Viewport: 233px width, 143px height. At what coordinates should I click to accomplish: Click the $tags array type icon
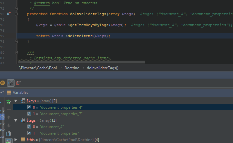[23, 120]
